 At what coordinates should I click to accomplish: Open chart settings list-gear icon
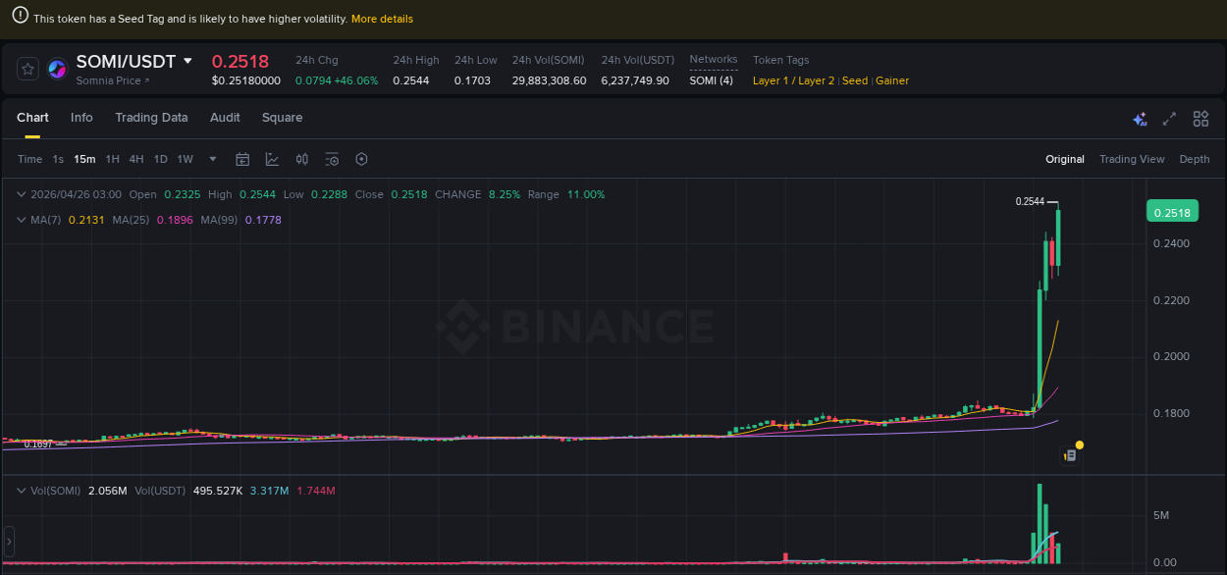[x=332, y=159]
